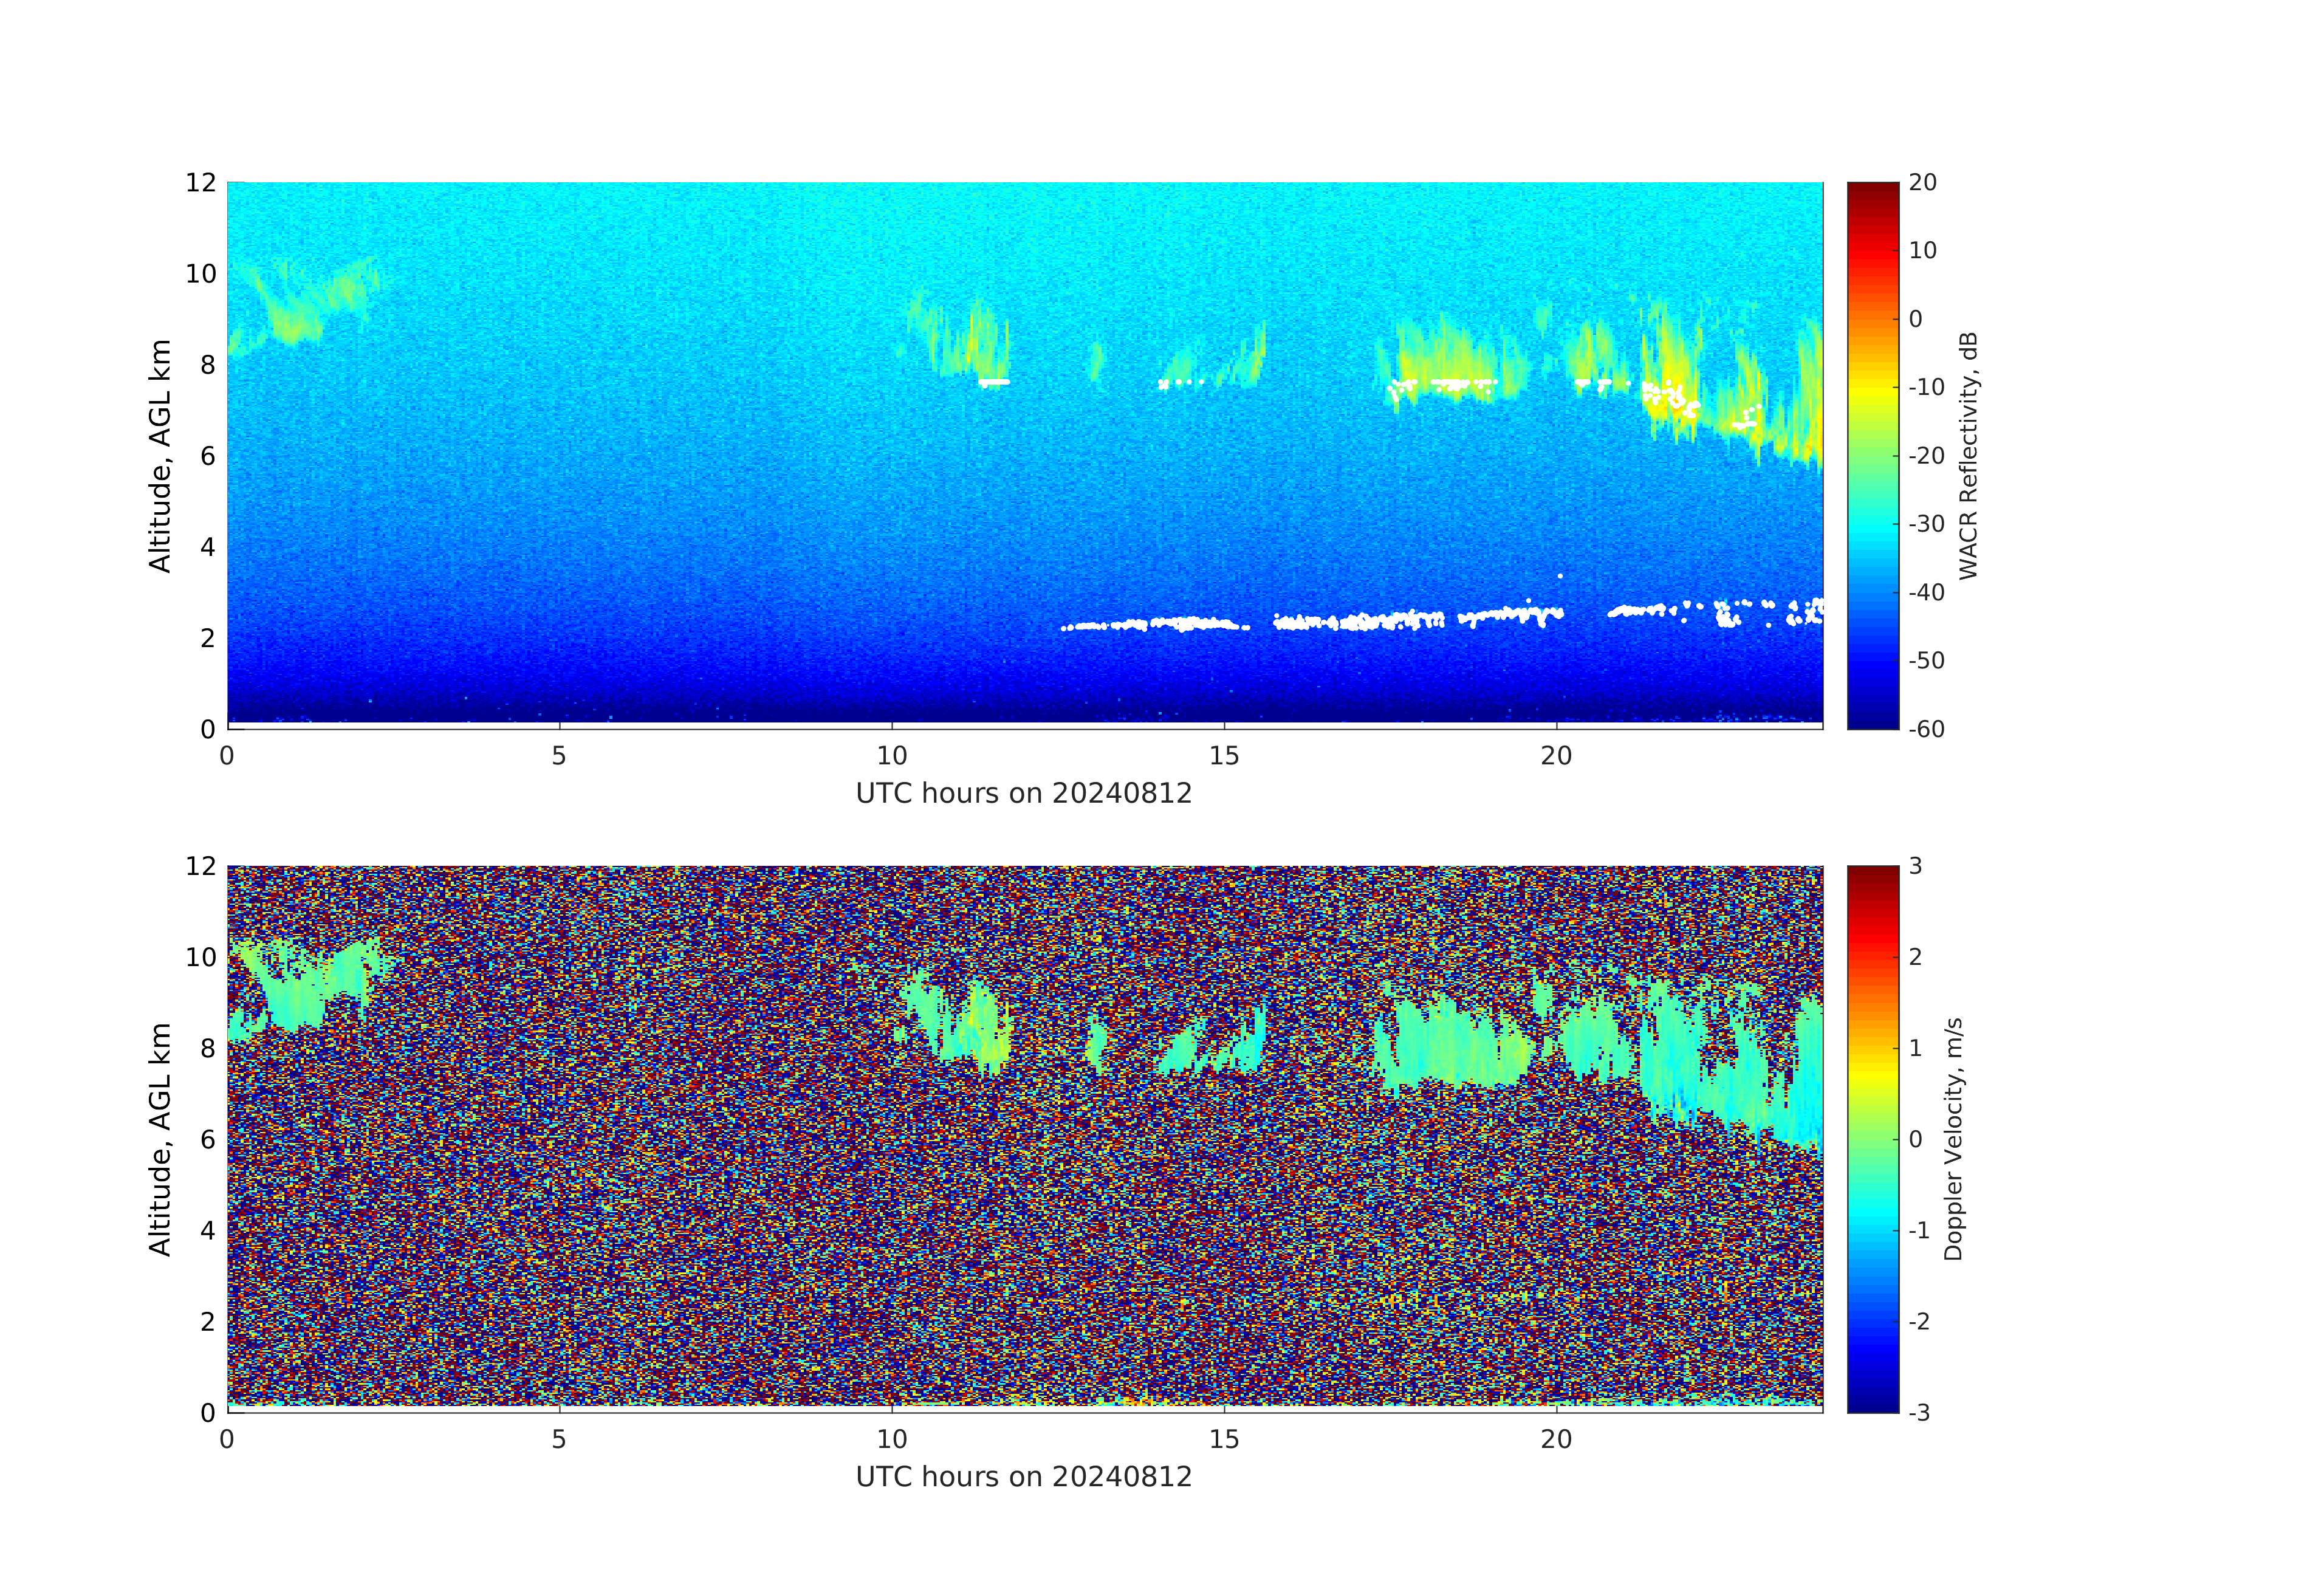Click bottom plot's Altitude, AGL km label
Screen dimensions: 2324x1595
160,1138
